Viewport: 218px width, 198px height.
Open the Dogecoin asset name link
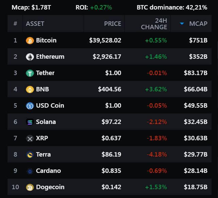pyautogui.click(x=50, y=187)
